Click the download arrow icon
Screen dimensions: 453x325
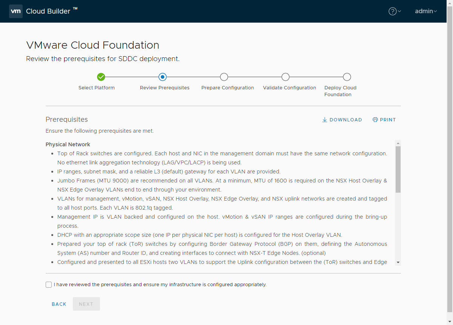click(324, 120)
